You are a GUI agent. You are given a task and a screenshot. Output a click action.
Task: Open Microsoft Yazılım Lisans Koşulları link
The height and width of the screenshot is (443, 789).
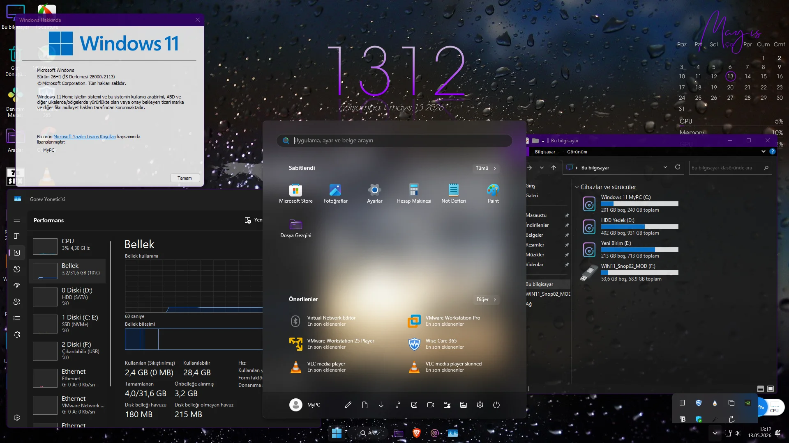85,137
